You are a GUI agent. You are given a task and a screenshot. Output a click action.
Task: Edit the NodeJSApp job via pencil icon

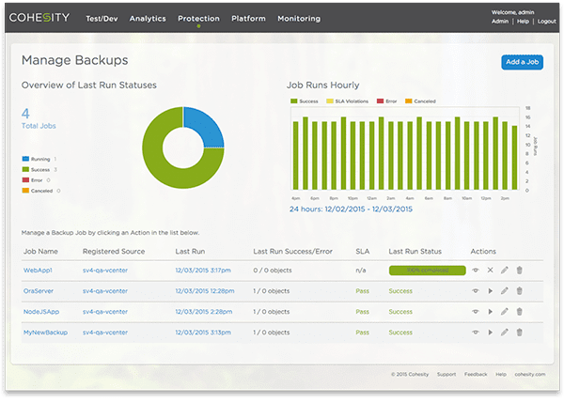504,312
